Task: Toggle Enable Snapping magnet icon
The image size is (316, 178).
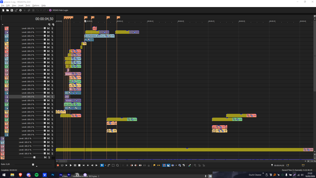Action: [x=164, y=165]
